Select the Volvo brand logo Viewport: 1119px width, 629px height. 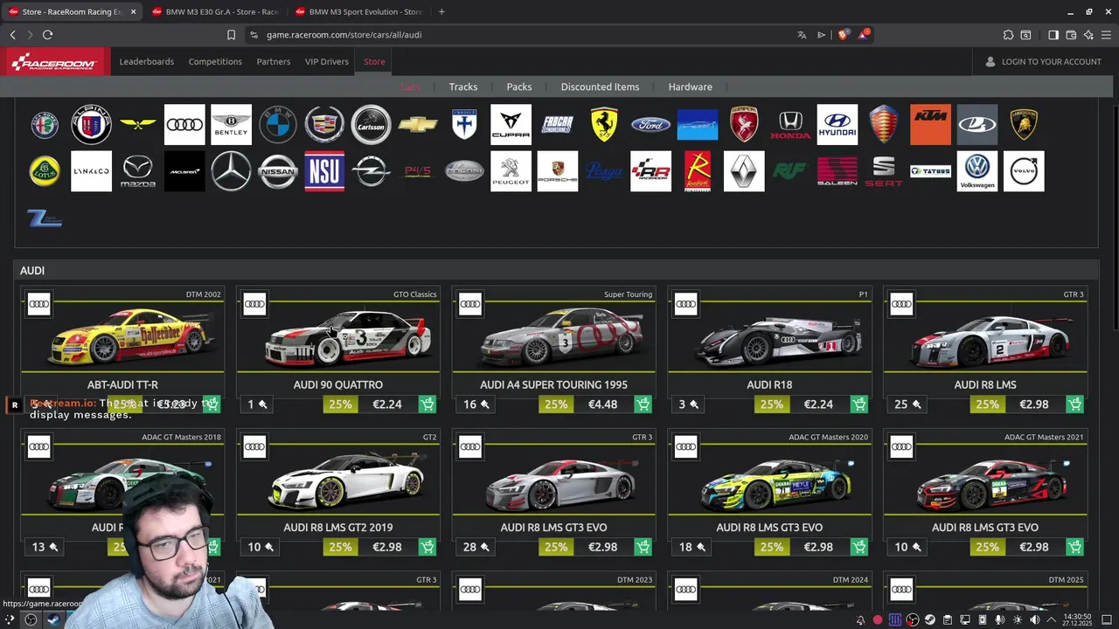click(1024, 171)
